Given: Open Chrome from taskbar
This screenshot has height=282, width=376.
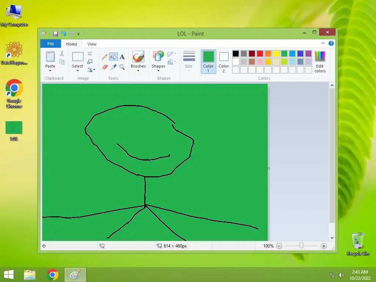Looking at the screenshot, I should pyautogui.click(x=53, y=275).
